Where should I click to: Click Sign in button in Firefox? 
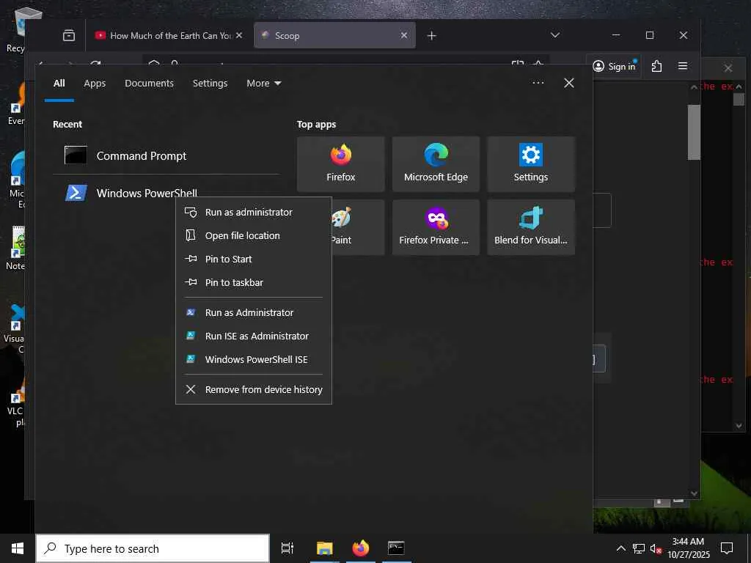[614, 66]
